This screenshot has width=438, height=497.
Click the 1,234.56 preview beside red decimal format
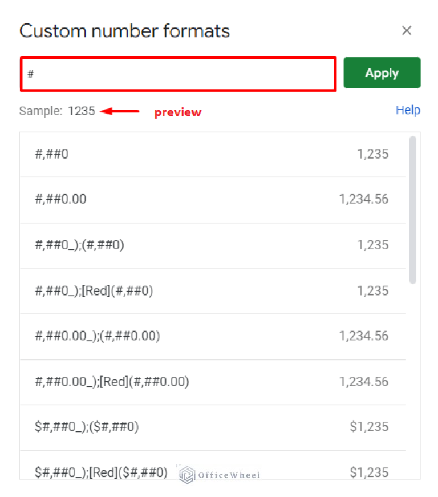[x=365, y=382]
